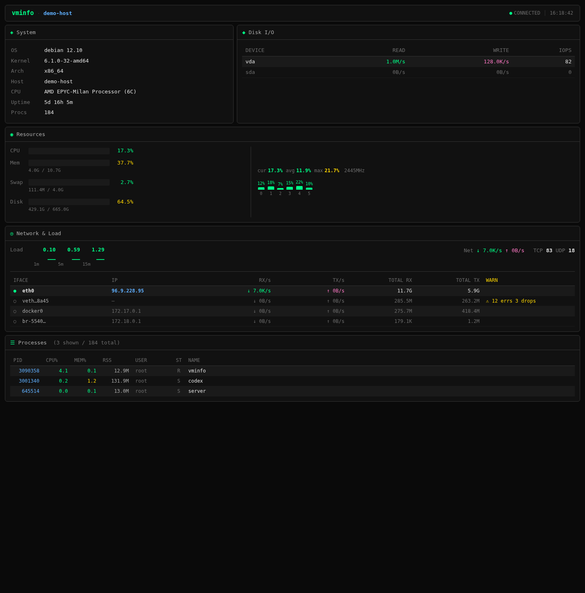The height and width of the screenshot is (593, 585).
Task: Click the target icon beside Network & Load
Action: (12, 234)
